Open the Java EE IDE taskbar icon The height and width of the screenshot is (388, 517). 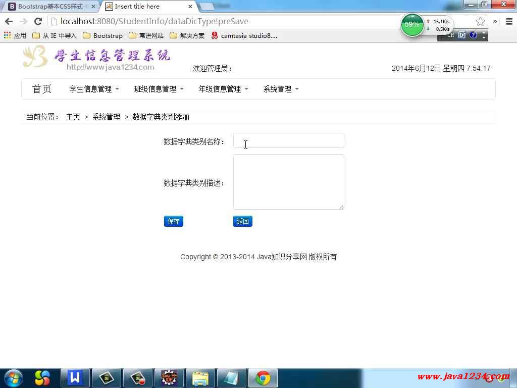click(x=169, y=377)
